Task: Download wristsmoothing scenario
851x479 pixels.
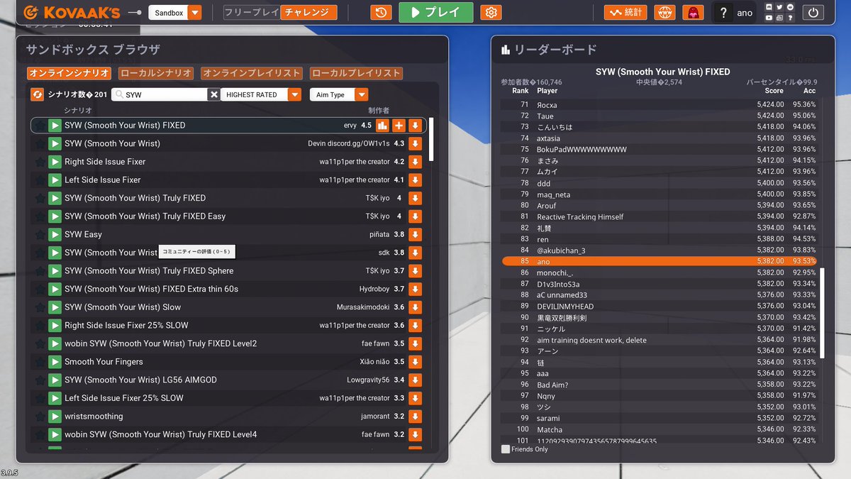Action: (416, 417)
